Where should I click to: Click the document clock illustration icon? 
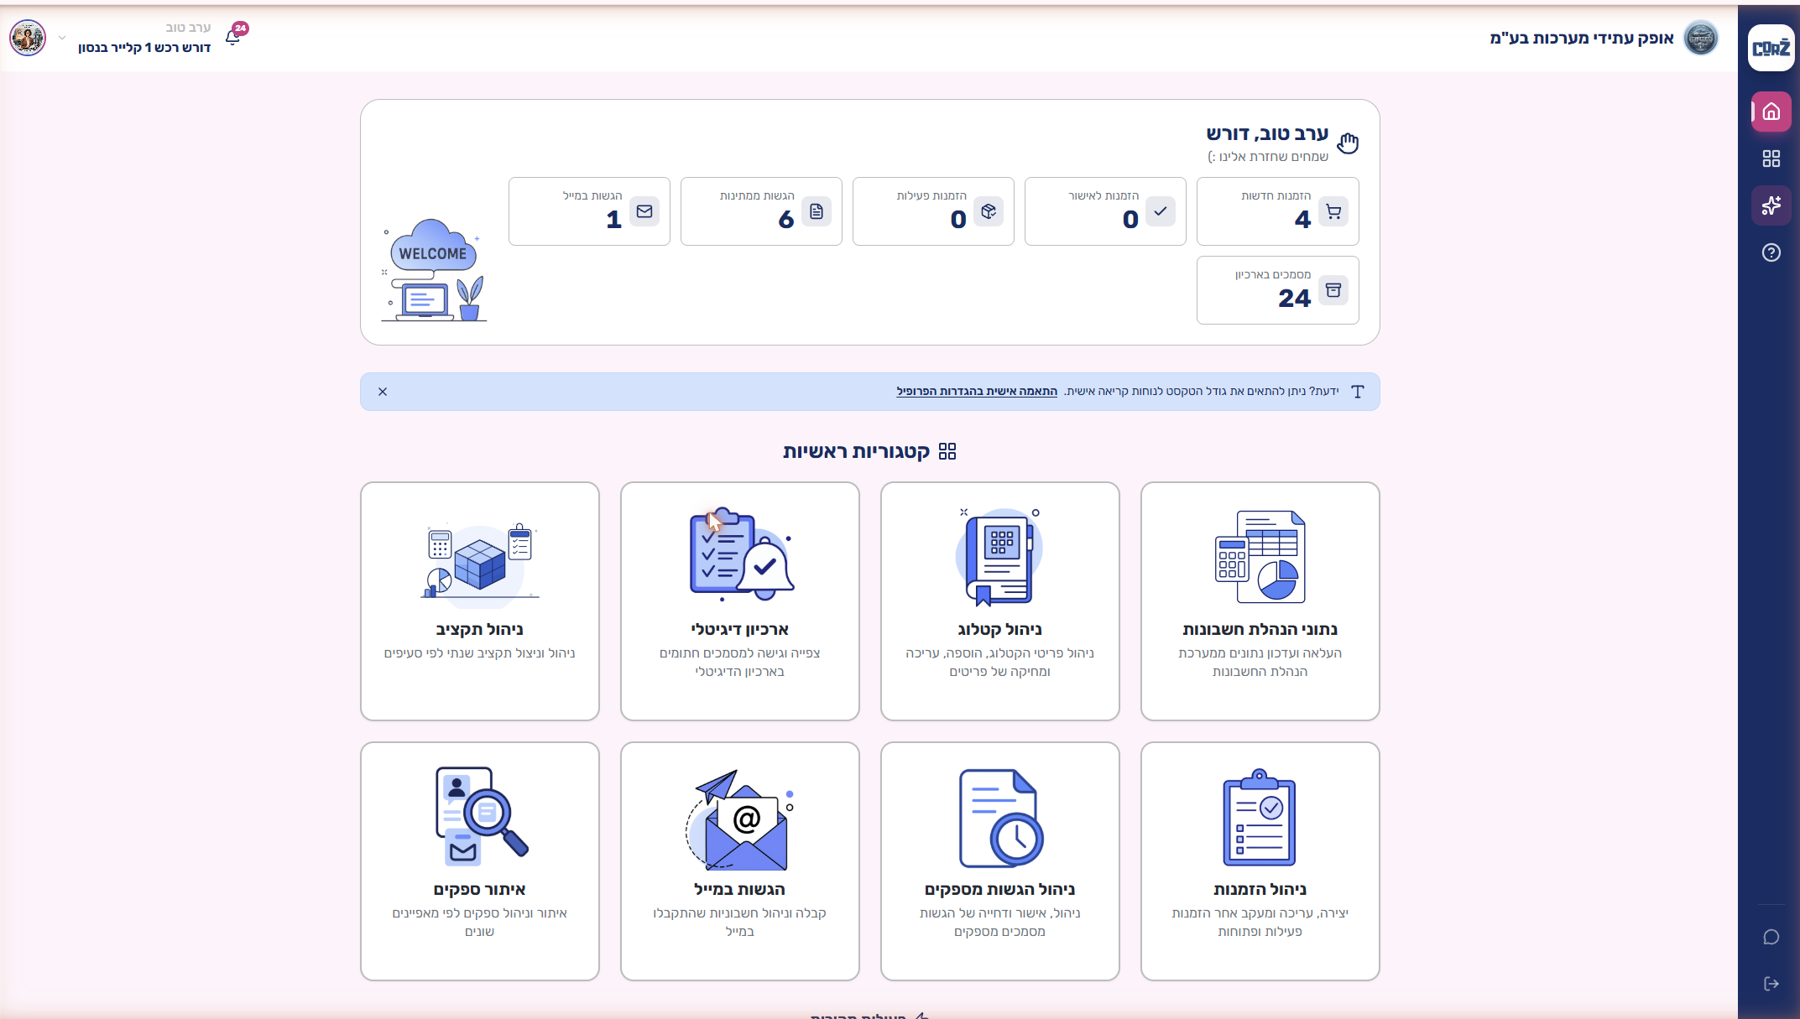point(1000,818)
